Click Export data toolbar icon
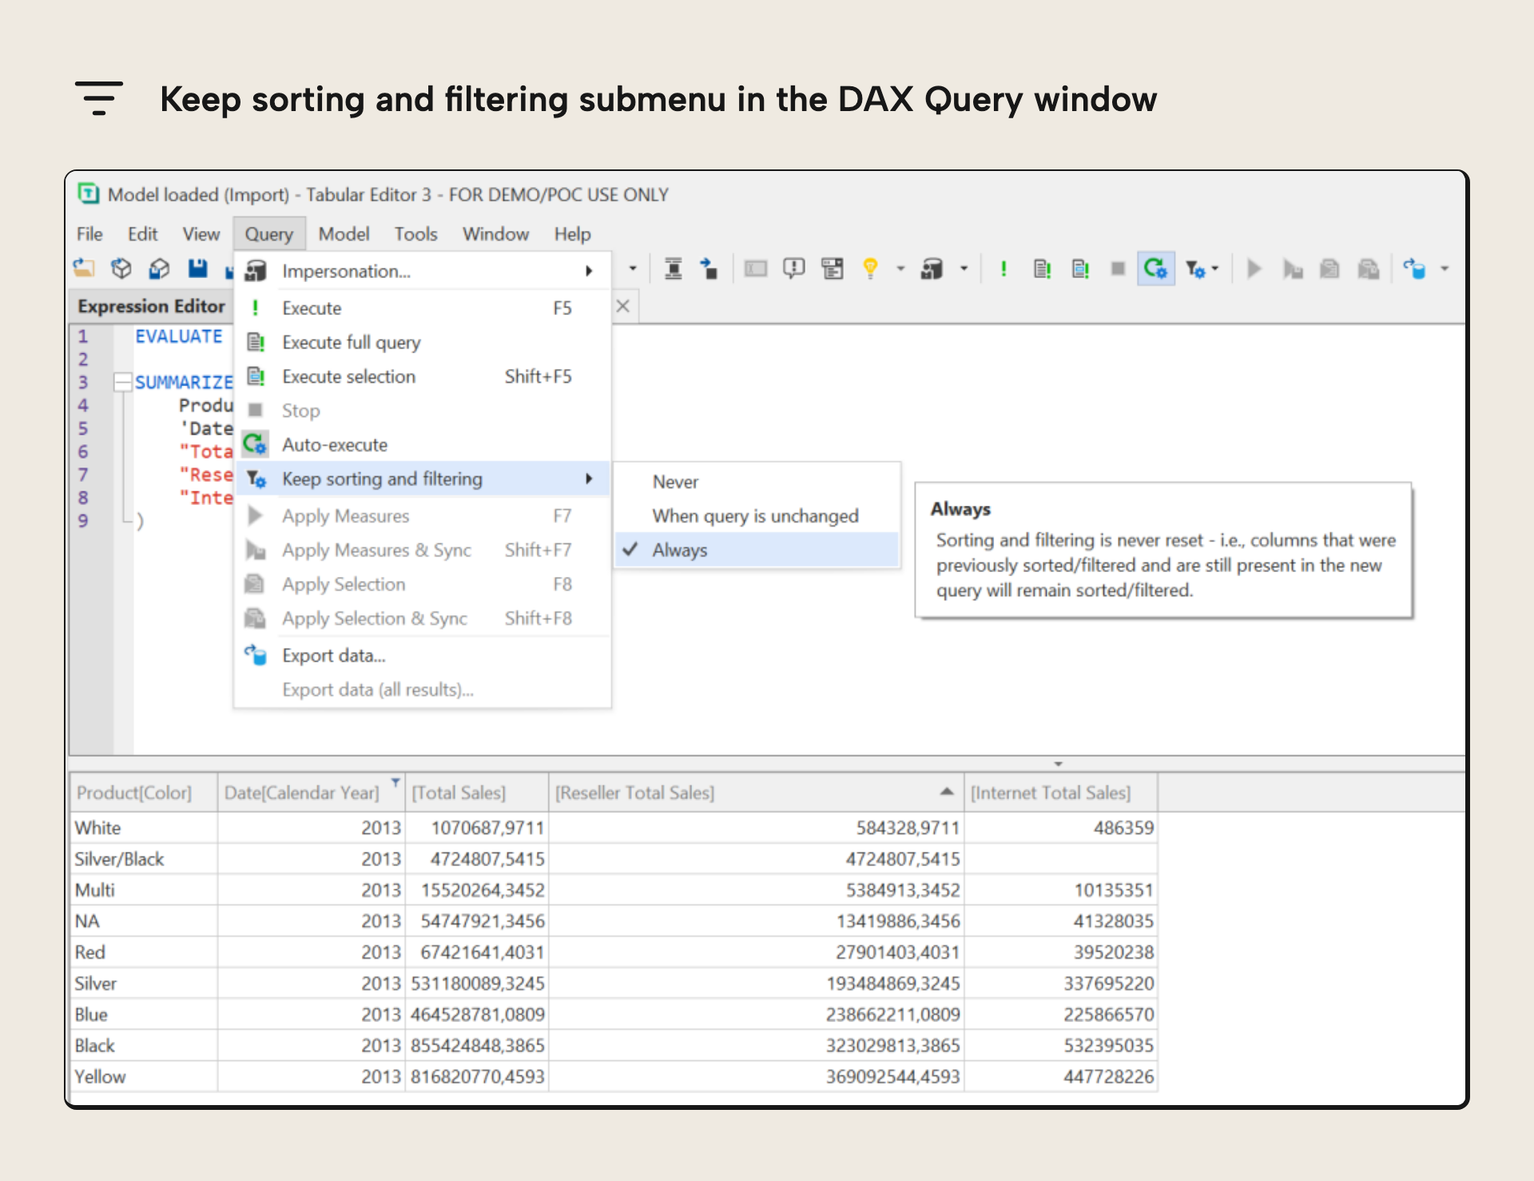The width and height of the screenshot is (1534, 1181). (x=1415, y=269)
